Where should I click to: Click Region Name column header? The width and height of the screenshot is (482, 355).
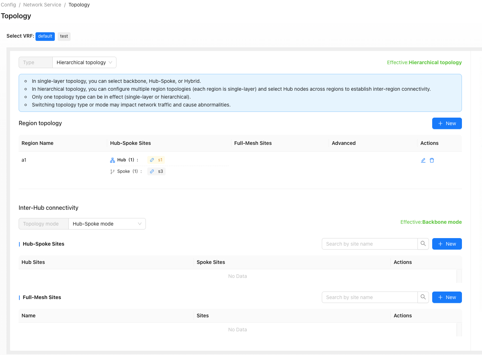pyautogui.click(x=38, y=143)
